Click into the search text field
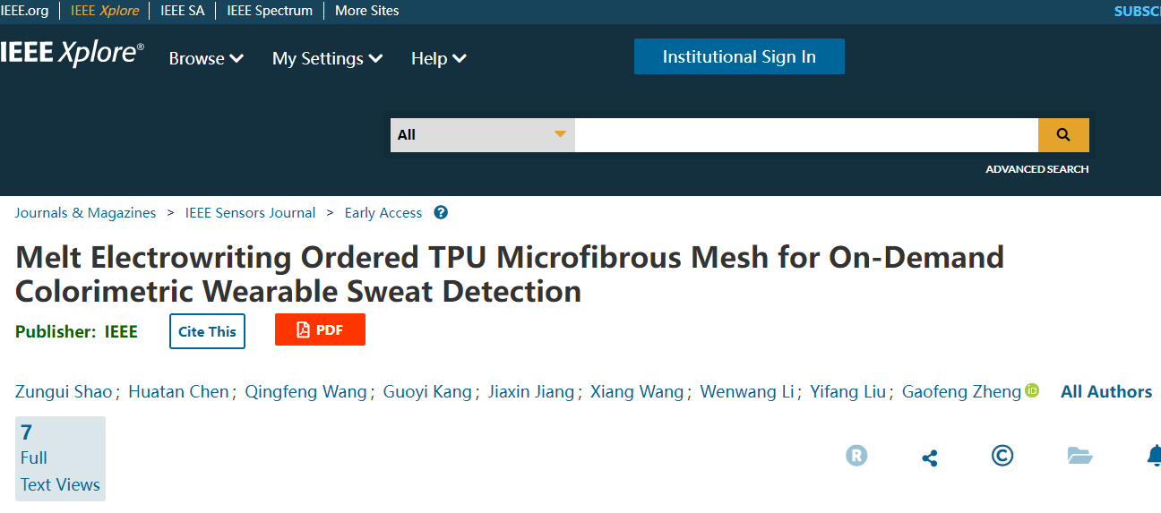Screen dimensions: 1161x513 806,135
